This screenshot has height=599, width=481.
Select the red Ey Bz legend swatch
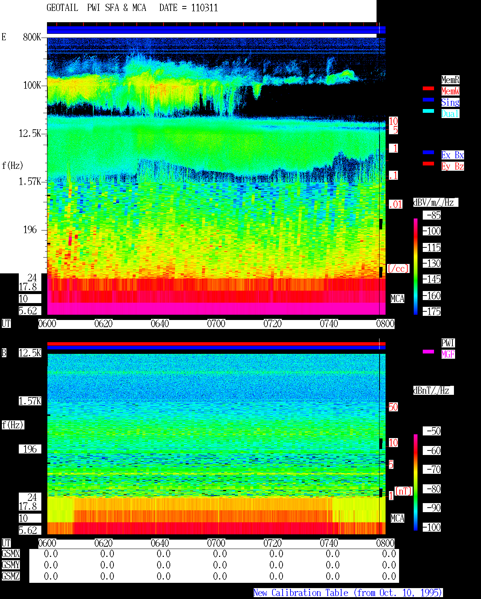coord(428,164)
